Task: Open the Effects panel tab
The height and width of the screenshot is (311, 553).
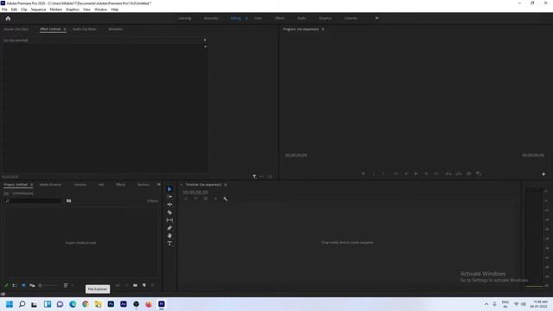Action: pos(121,185)
